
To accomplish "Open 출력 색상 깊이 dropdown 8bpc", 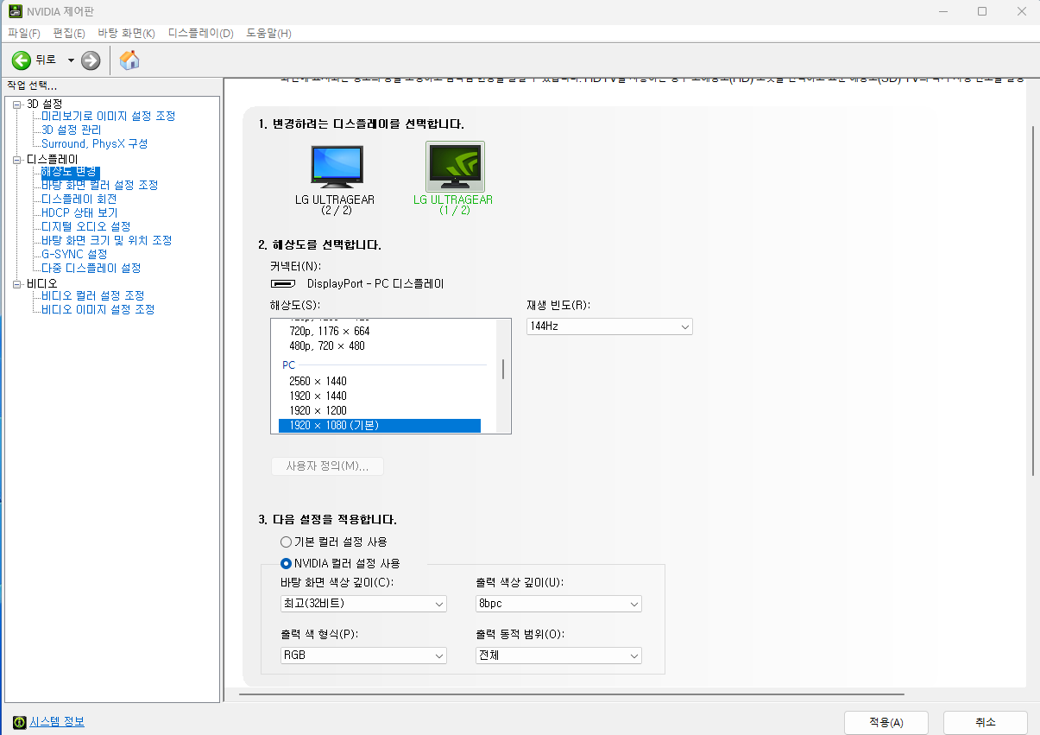I will coord(558,604).
